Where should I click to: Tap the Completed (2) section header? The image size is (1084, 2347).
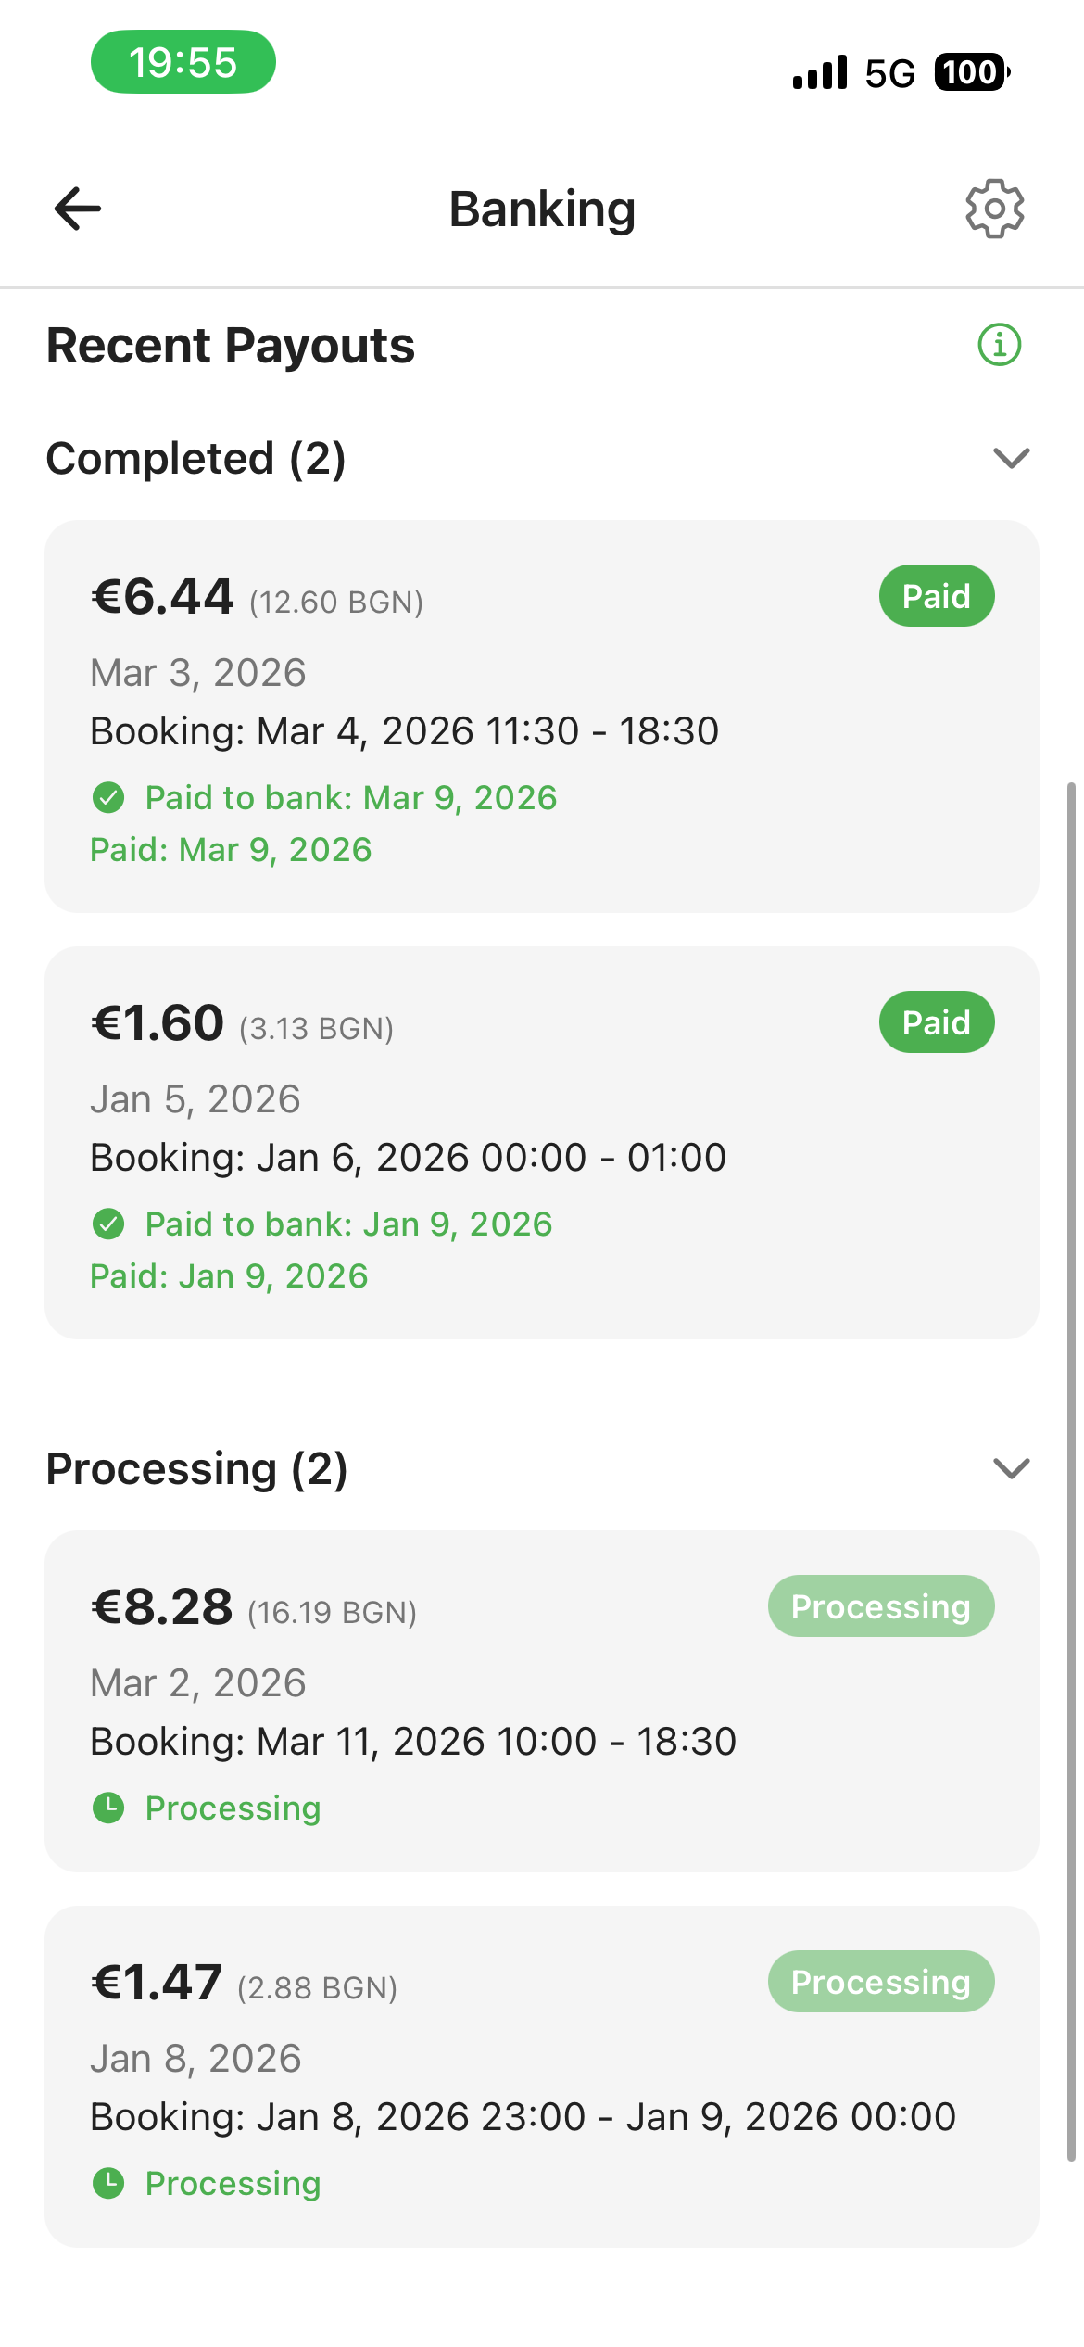tap(196, 459)
